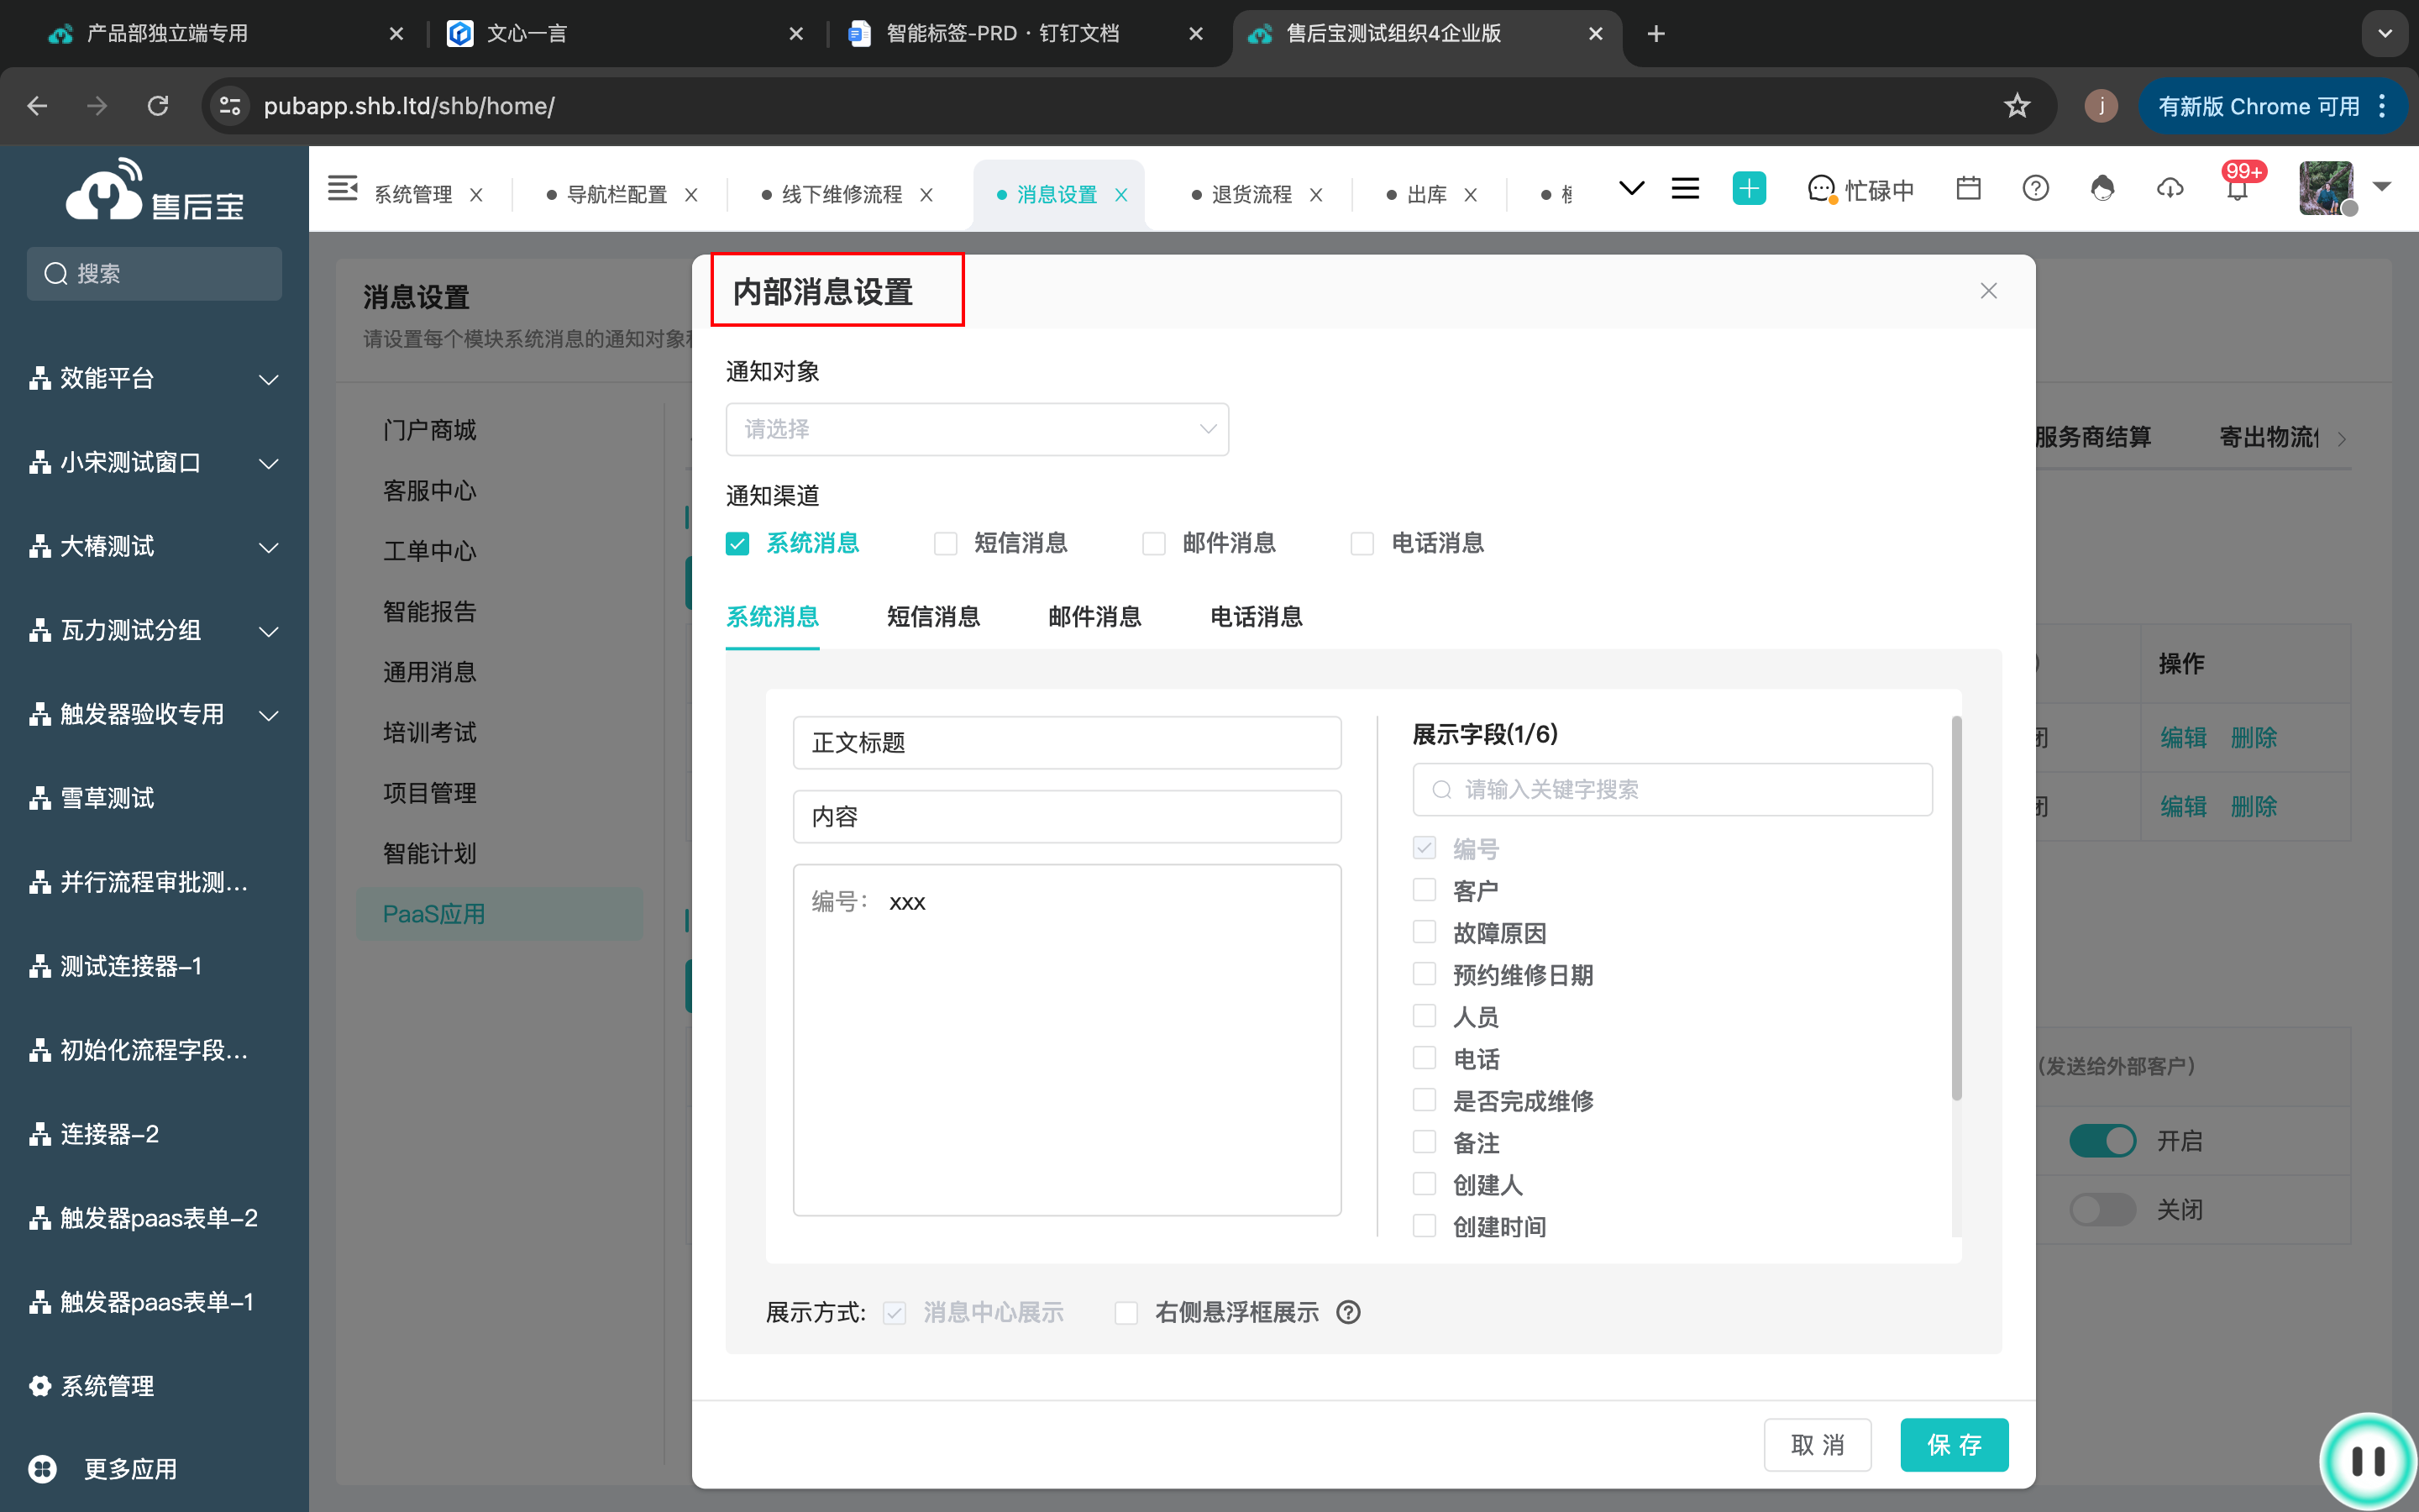The image size is (2419, 1512).
Task: Select PaaS应用 in the message settings list
Action: 500,914
